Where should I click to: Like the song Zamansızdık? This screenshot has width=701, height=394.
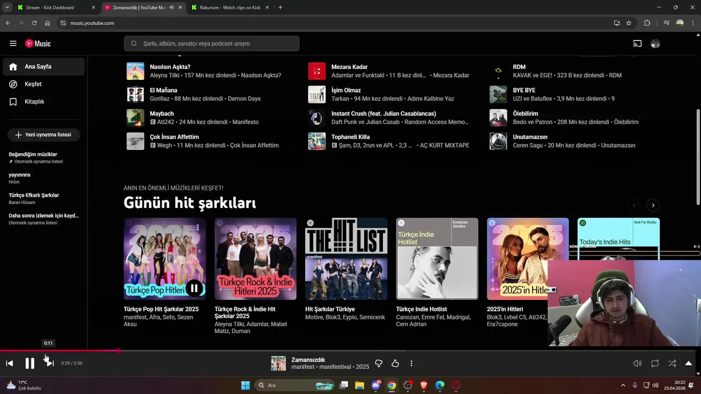pyautogui.click(x=395, y=363)
